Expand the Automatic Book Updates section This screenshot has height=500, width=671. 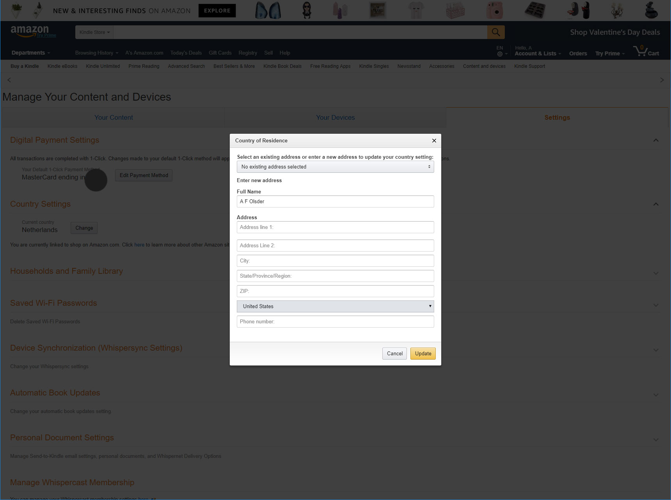pos(656,395)
